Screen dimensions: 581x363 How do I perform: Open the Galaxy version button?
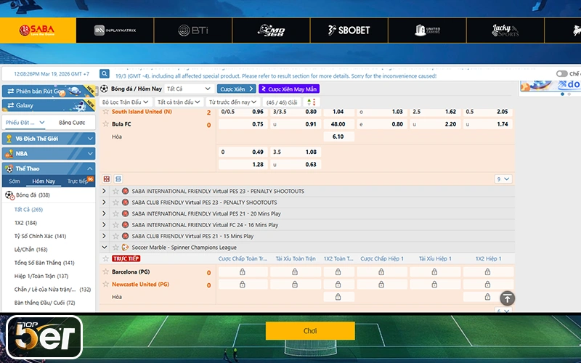[x=49, y=105]
